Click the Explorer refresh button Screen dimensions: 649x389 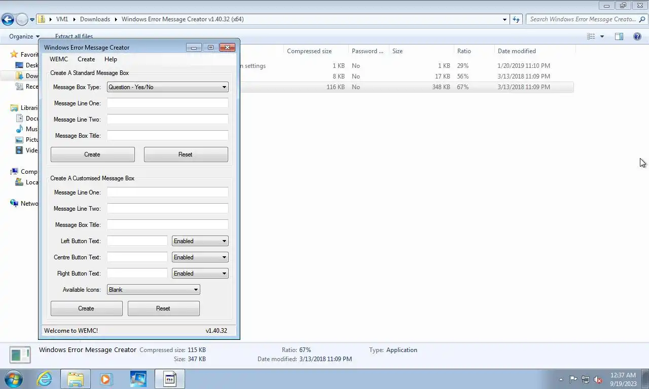516,19
